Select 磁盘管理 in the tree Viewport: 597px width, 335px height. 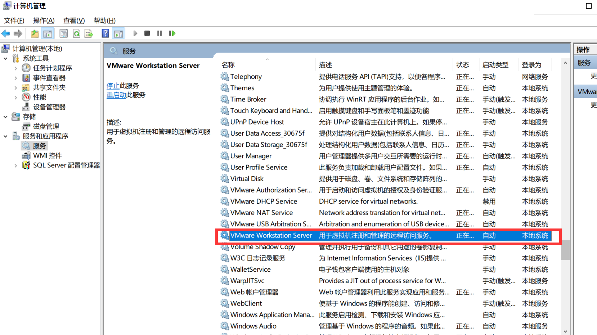click(x=46, y=126)
